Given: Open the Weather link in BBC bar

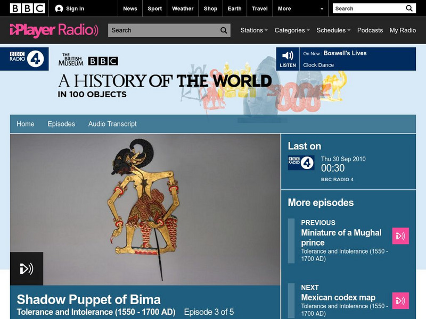Looking at the screenshot, I should (183, 9).
